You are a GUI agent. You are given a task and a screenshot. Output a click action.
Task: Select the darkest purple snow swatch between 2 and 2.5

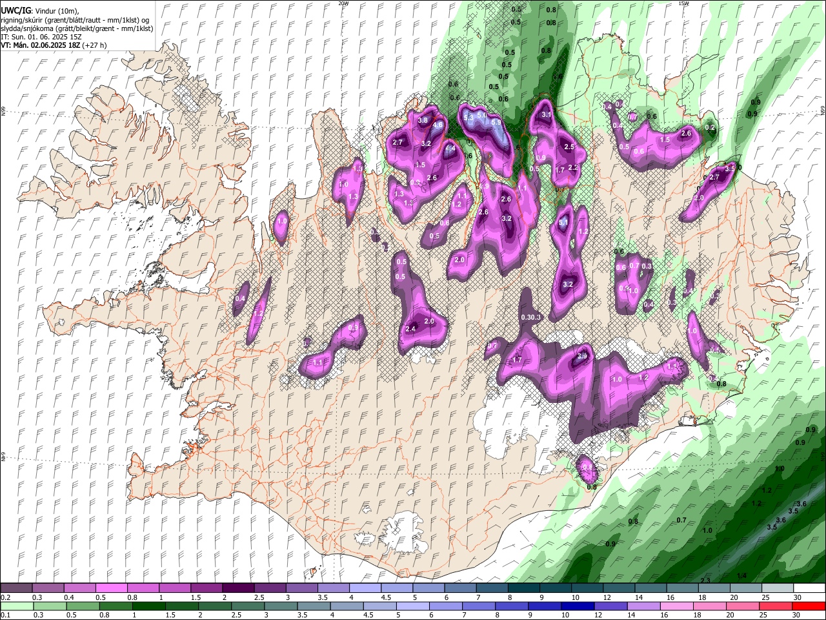238,588
